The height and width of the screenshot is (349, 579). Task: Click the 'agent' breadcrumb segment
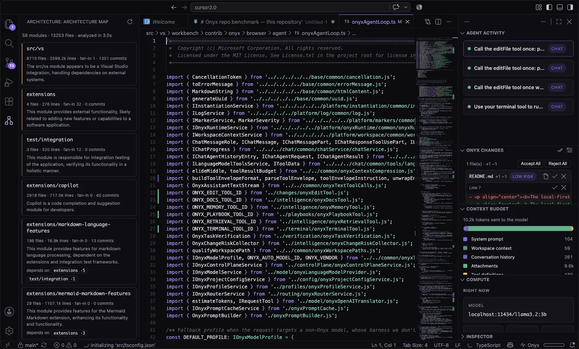[x=279, y=33]
